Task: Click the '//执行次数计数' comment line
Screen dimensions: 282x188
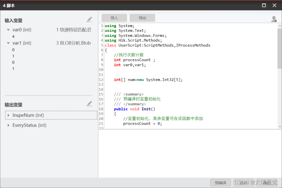Action: 129,55
